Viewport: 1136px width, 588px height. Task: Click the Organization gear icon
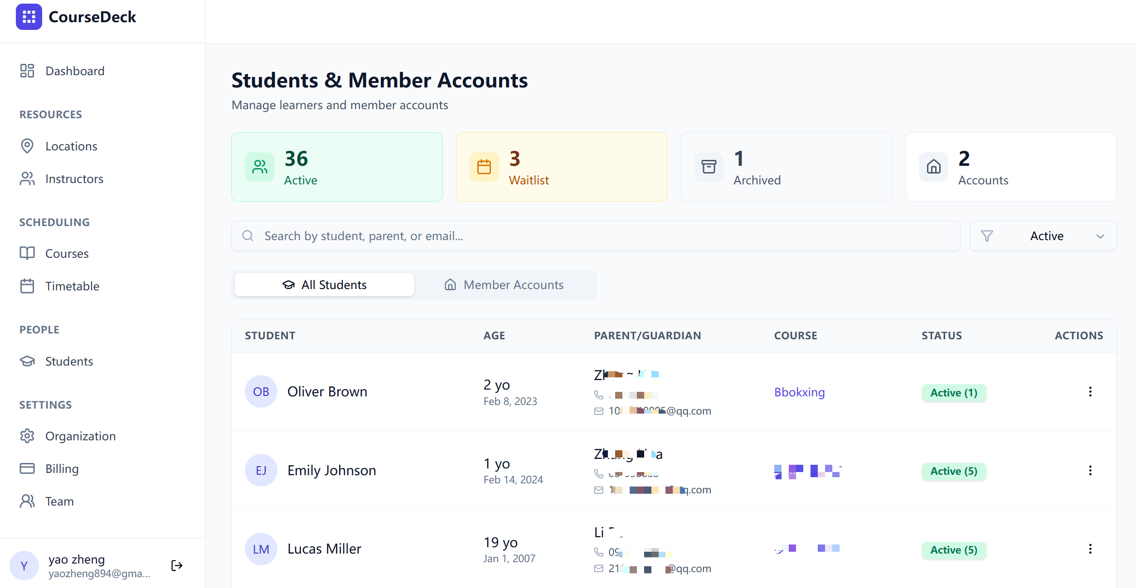coord(27,436)
